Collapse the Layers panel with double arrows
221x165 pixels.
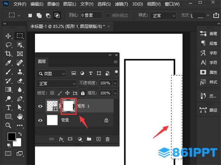pos(110,55)
